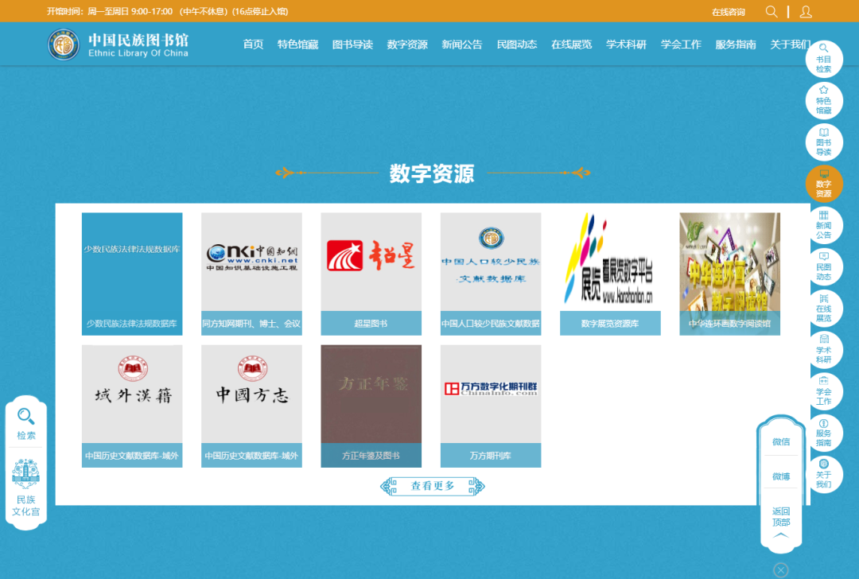Viewport: 859px width, 579px height.
Task: Return to top via 返回顶部 button
Action: coord(781,521)
